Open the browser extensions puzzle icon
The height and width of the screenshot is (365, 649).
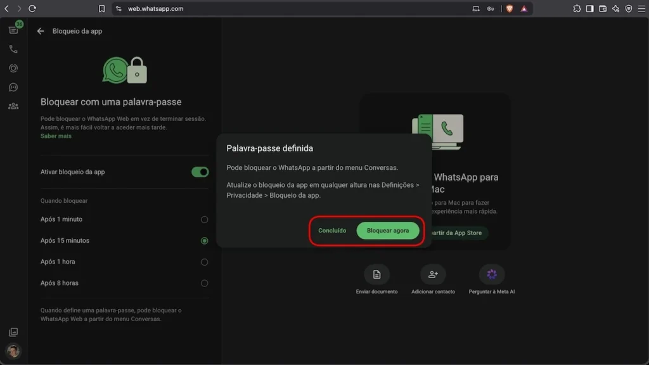pyautogui.click(x=577, y=8)
